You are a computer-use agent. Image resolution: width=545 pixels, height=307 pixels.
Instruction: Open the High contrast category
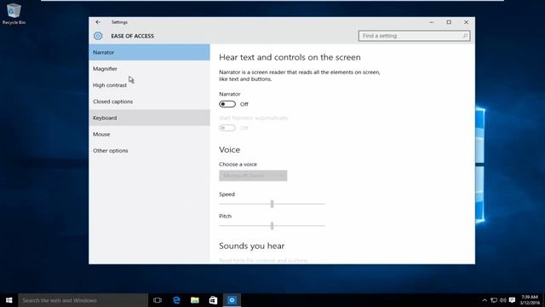click(x=150, y=85)
